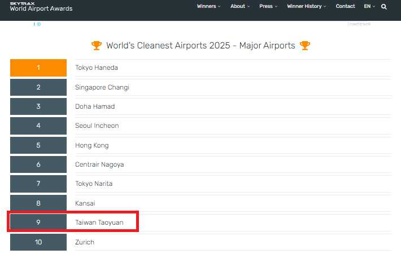Click the right trophy icon in heading
The width and height of the screenshot is (401, 254).
pos(305,46)
